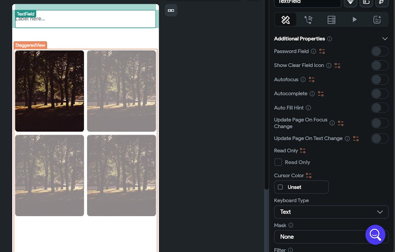
Task: Open the Animations play tab icon
Action: point(354,20)
